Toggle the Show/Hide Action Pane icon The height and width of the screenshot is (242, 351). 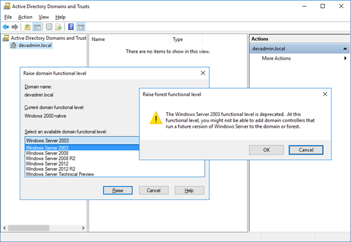pos(81,27)
